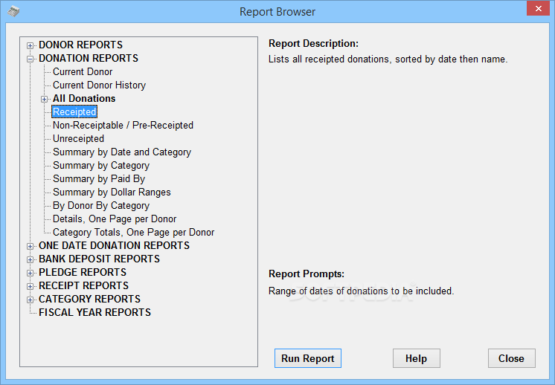Select the DONATION REPORTS heading
Image resolution: width=555 pixels, height=385 pixels.
pos(89,58)
